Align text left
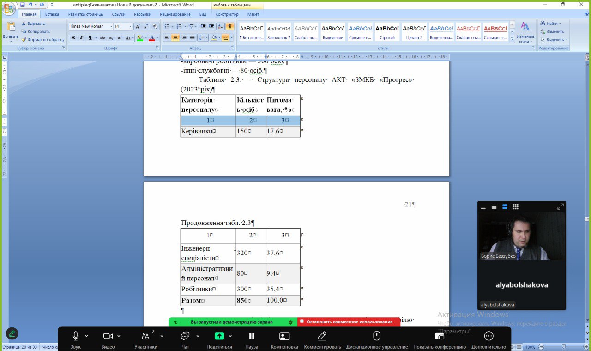This screenshot has height=351, width=591. tap(167, 38)
